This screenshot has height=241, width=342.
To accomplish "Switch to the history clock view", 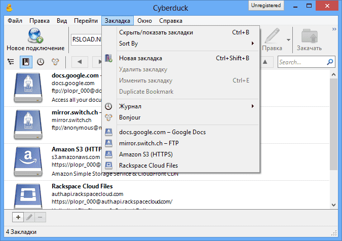I will click(40, 62).
